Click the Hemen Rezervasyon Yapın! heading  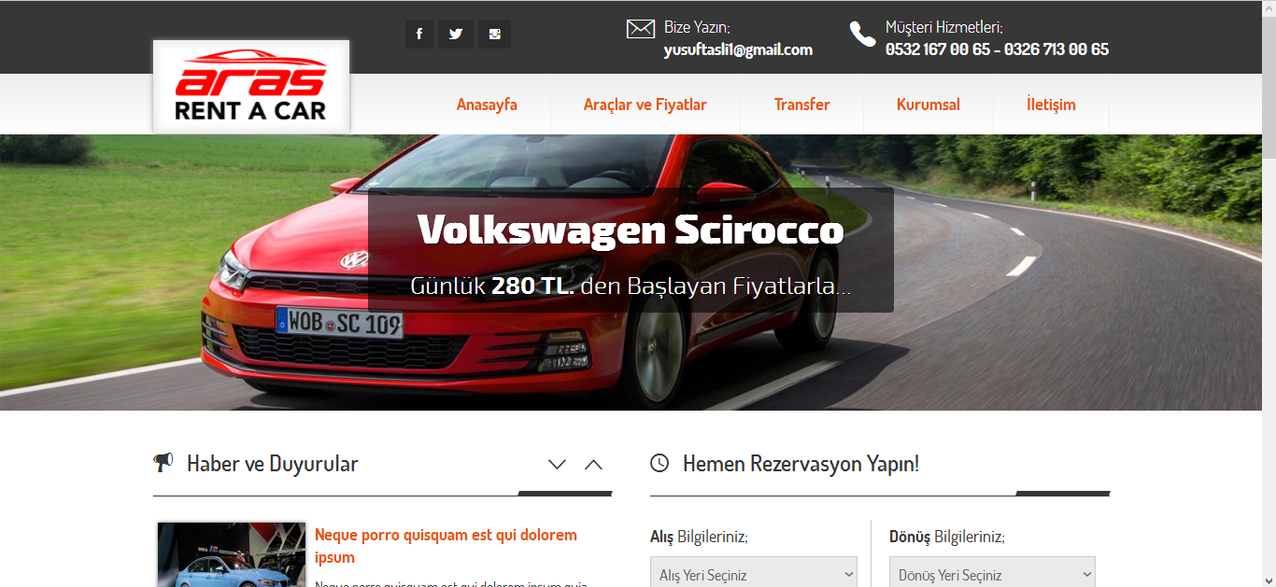(801, 464)
